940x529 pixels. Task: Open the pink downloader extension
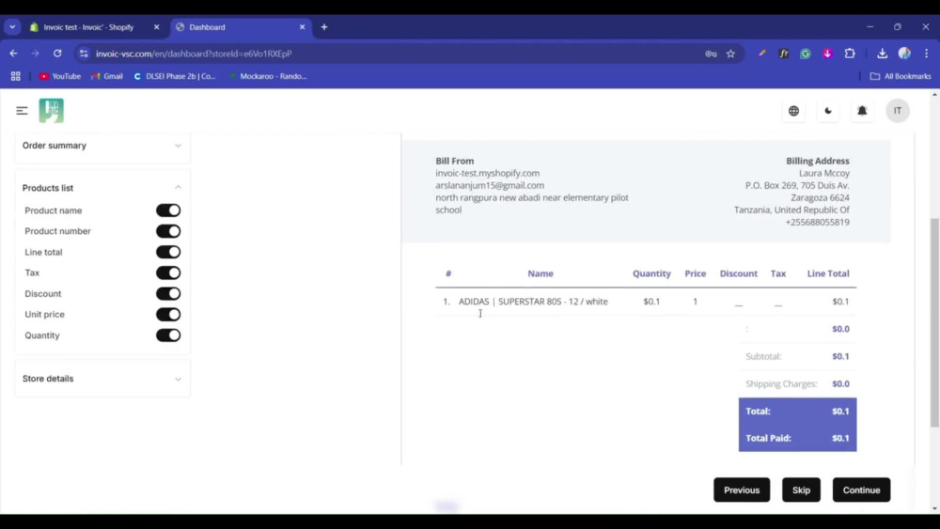pyautogui.click(x=827, y=54)
